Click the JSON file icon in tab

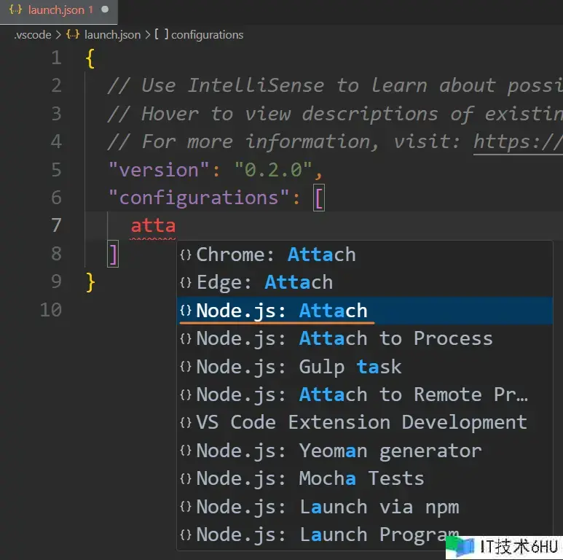click(15, 10)
